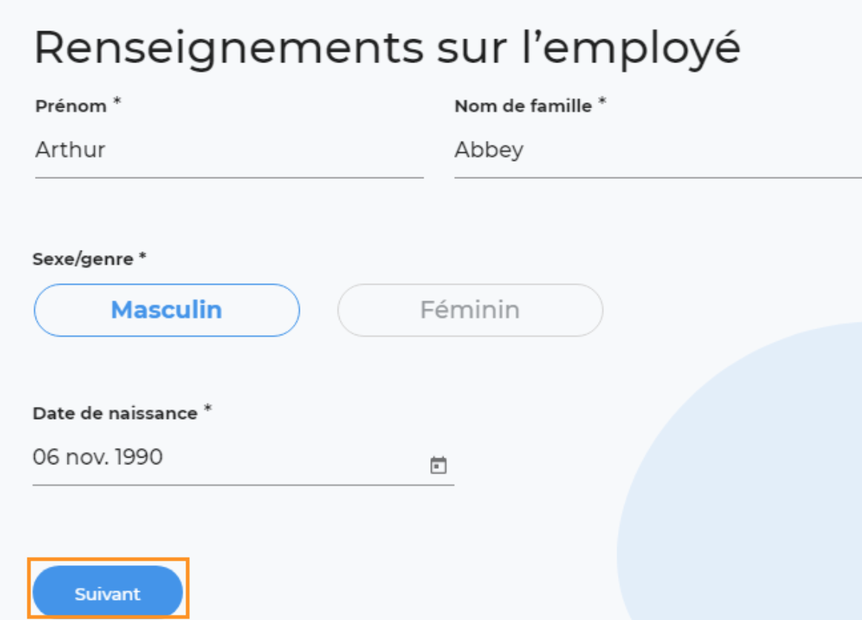
Task: Focus the Prénom input field
Action: click(x=229, y=150)
